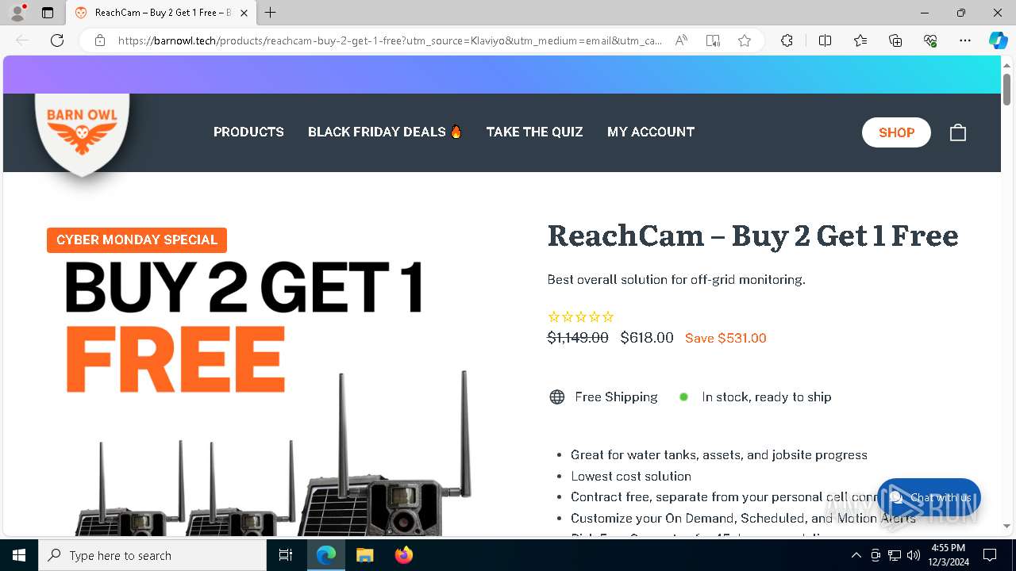Toggle split screen icon in toolbar
1016x571 pixels.
(x=825, y=40)
